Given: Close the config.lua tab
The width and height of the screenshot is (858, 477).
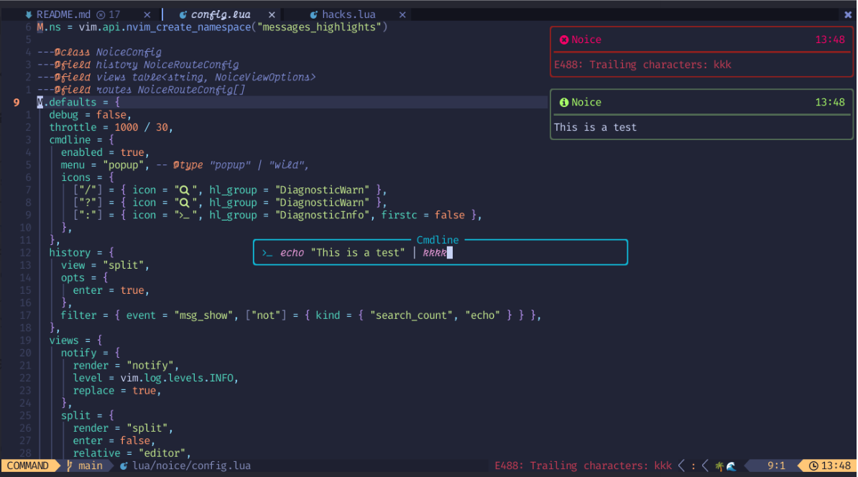Looking at the screenshot, I should pos(272,15).
